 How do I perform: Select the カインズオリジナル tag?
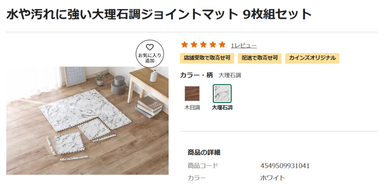312,58
